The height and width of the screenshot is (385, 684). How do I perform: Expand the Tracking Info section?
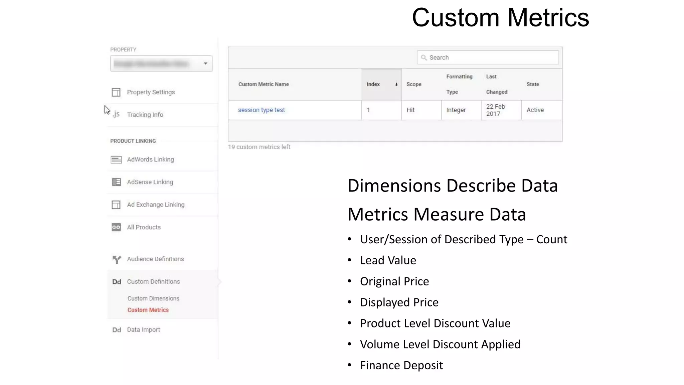(145, 115)
